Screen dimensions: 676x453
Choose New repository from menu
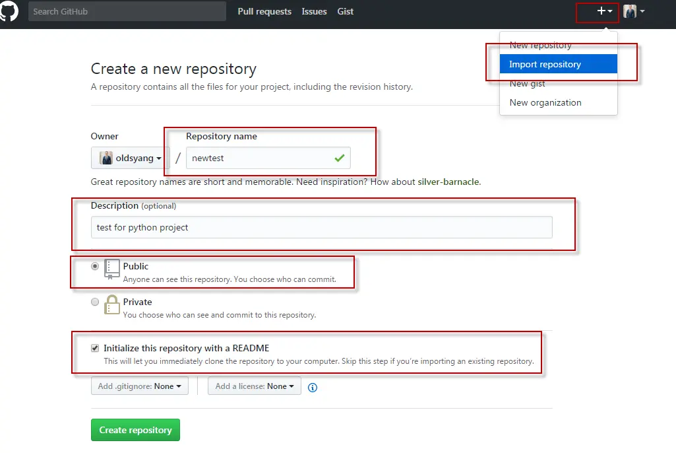click(x=559, y=45)
